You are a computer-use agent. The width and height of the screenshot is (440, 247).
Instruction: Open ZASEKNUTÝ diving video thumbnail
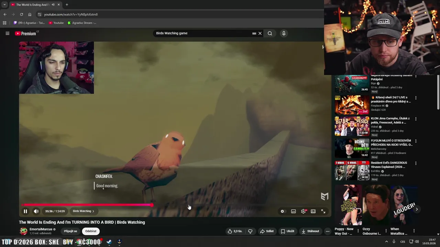[x=352, y=84]
